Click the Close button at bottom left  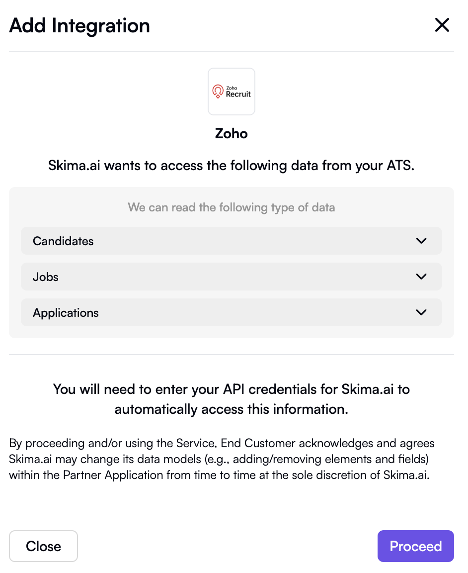43,546
